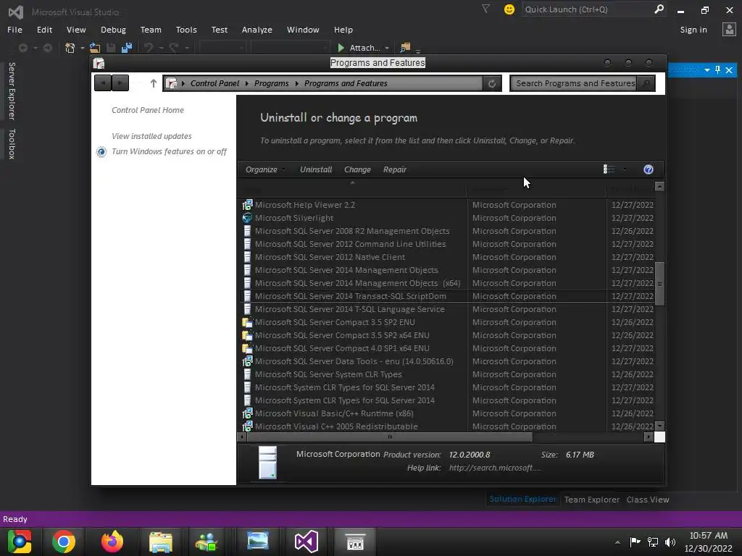Click Sign in in Visual Studio
Image resolution: width=742 pixels, height=556 pixels.
693,30
